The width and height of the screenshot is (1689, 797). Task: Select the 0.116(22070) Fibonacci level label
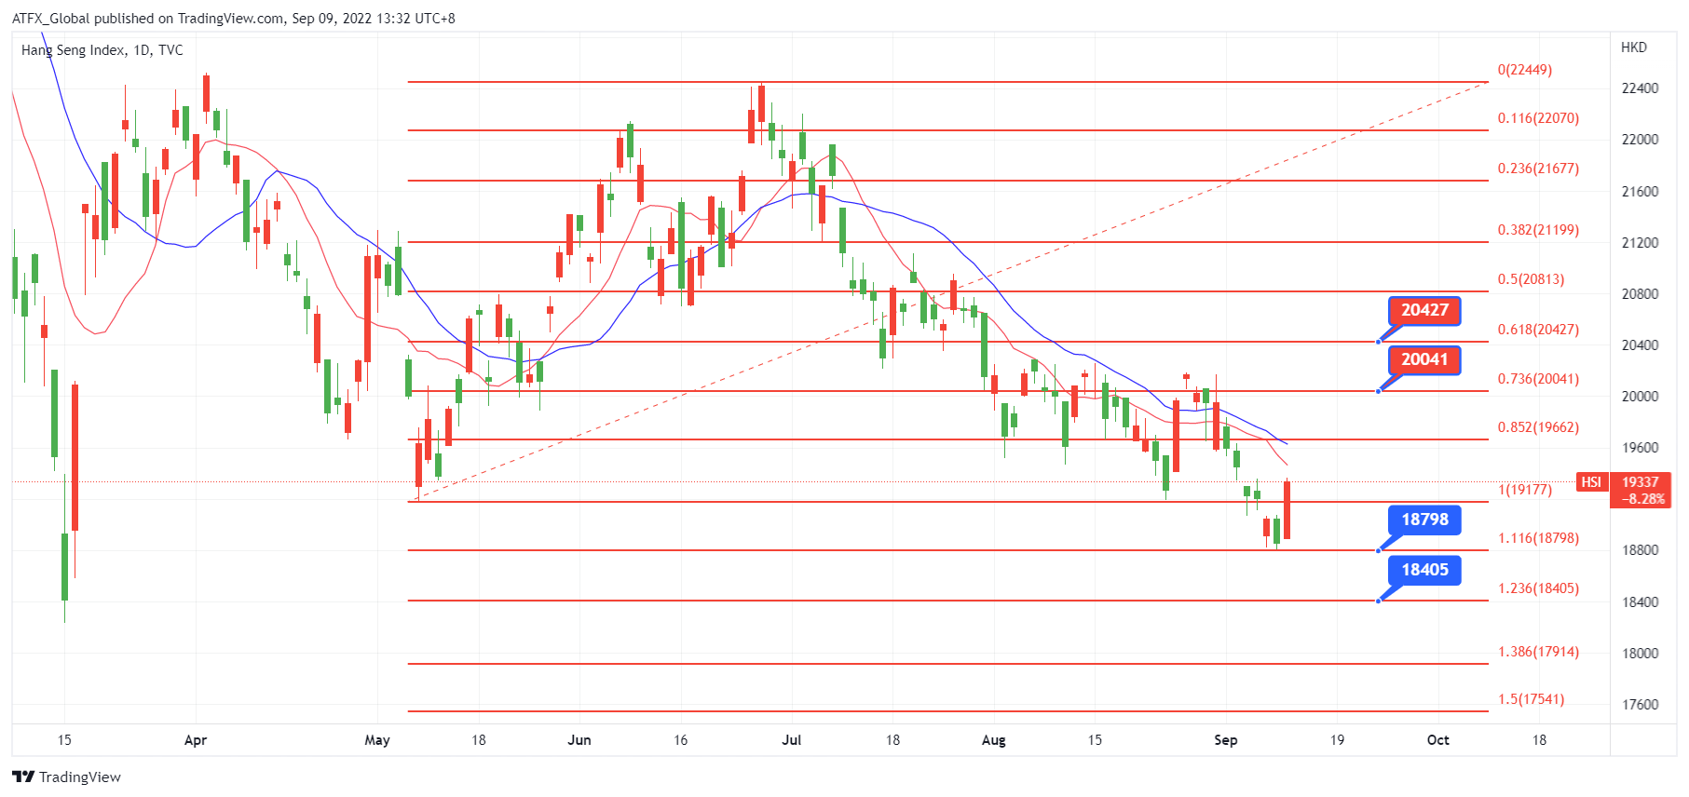click(1538, 118)
